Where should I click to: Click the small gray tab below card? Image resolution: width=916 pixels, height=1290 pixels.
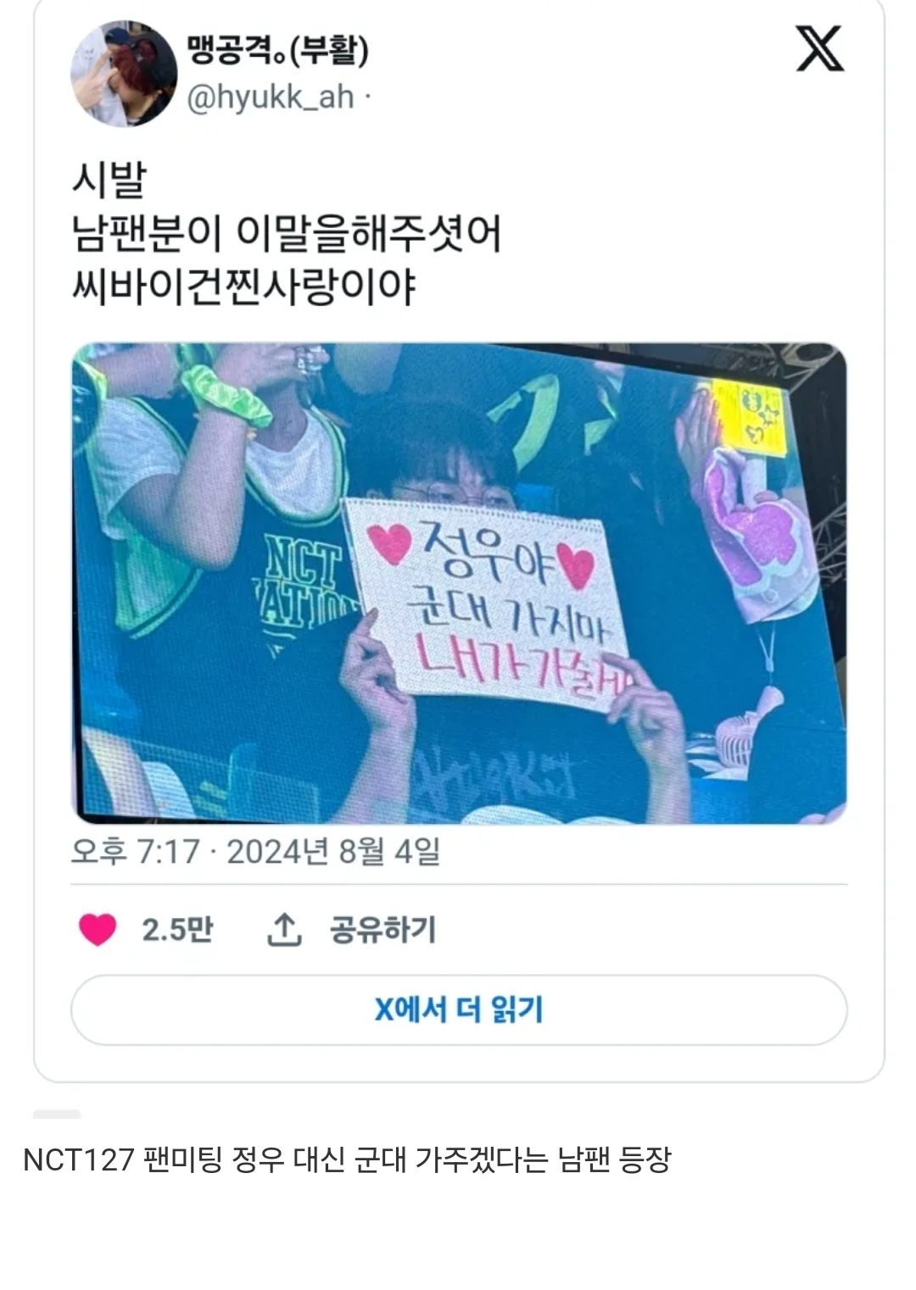[57, 1115]
